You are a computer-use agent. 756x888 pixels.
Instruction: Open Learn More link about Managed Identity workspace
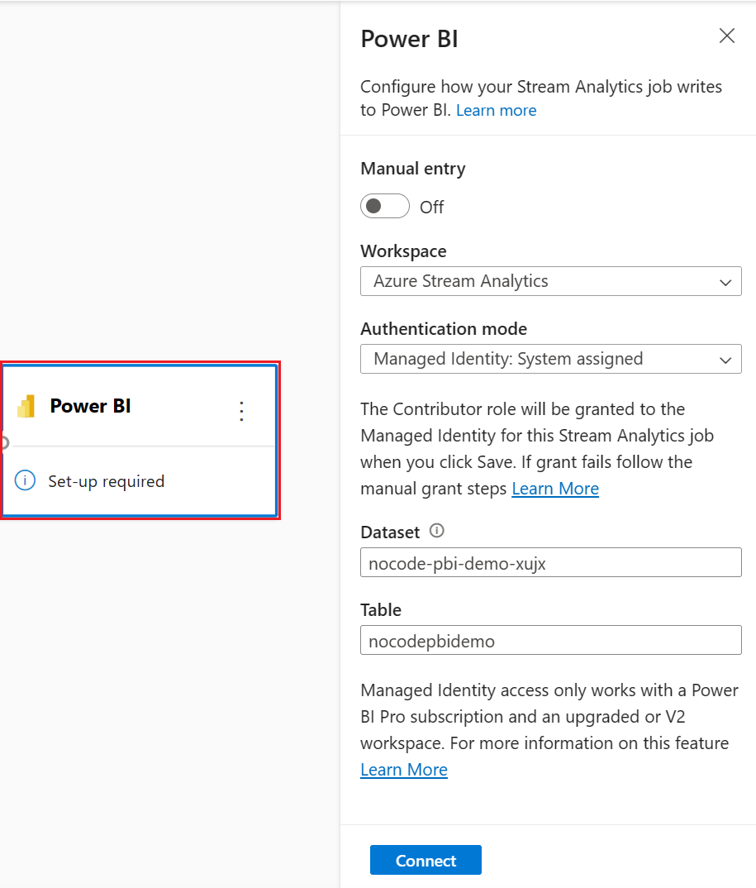tap(404, 770)
